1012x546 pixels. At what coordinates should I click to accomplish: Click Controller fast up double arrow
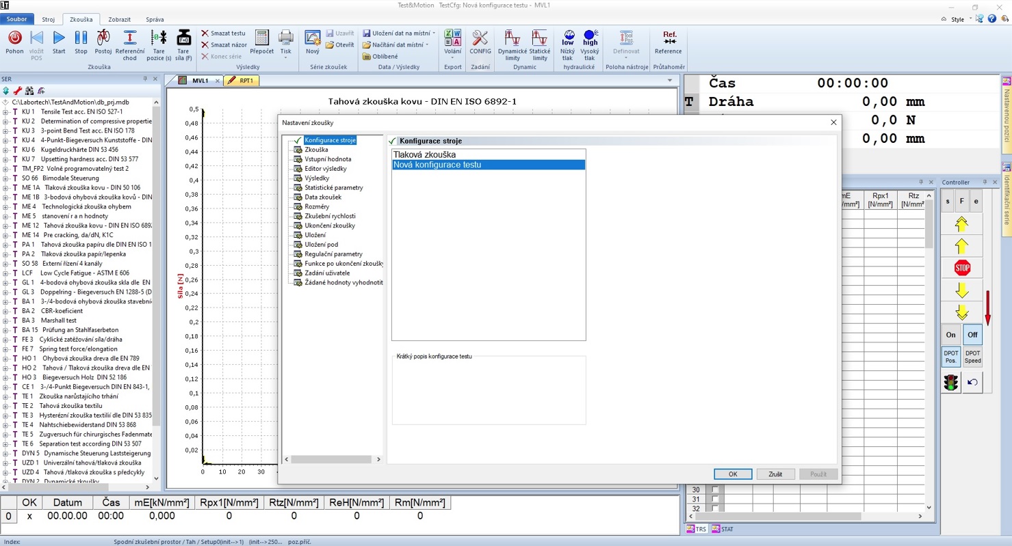point(961,223)
